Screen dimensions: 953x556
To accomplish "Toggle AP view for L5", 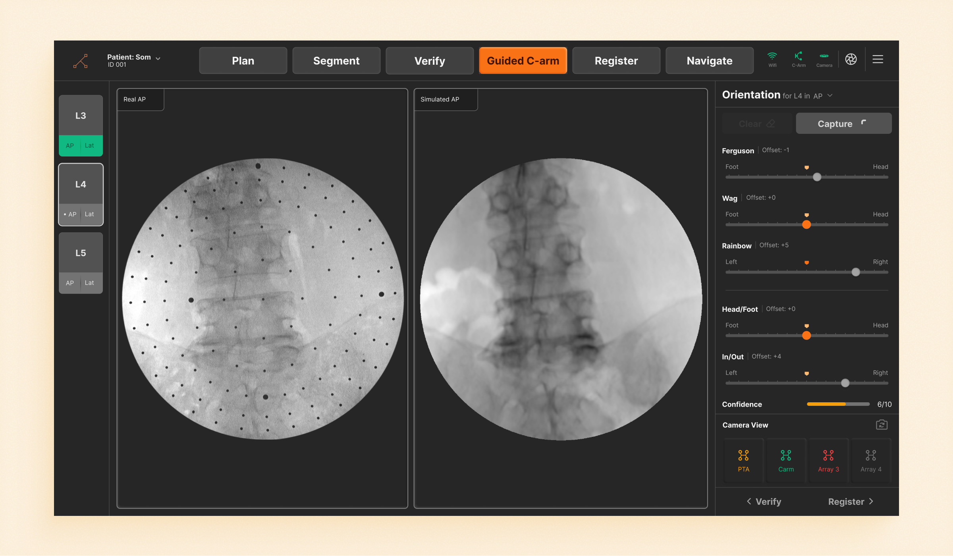I will coord(70,283).
